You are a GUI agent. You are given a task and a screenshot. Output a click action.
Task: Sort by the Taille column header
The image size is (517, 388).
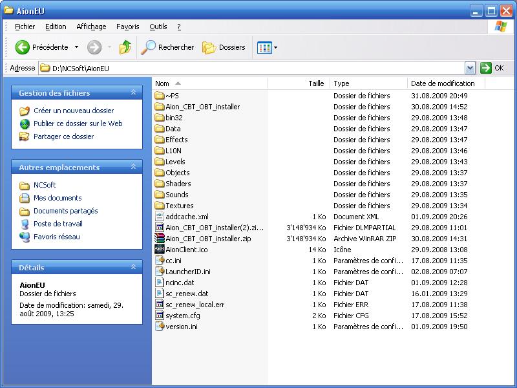pyautogui.click(x=299, y=83)
